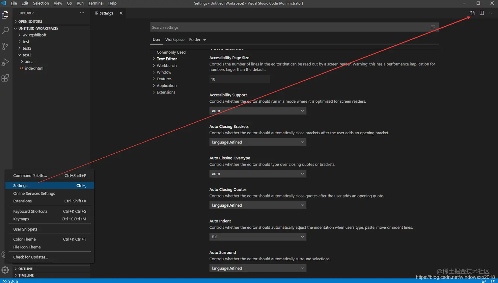The image size is (498, 283).
Task: Open the Search view in activity bar
Action: tap(5, 31)
